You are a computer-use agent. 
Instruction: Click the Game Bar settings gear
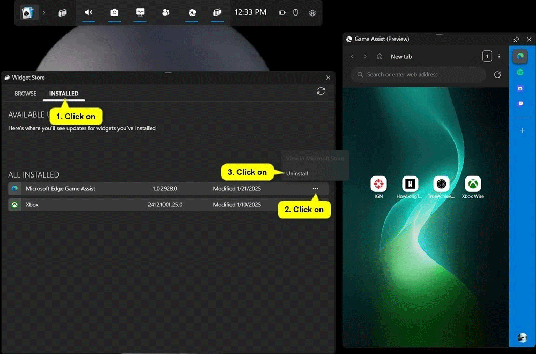click(x=312, y=13)
